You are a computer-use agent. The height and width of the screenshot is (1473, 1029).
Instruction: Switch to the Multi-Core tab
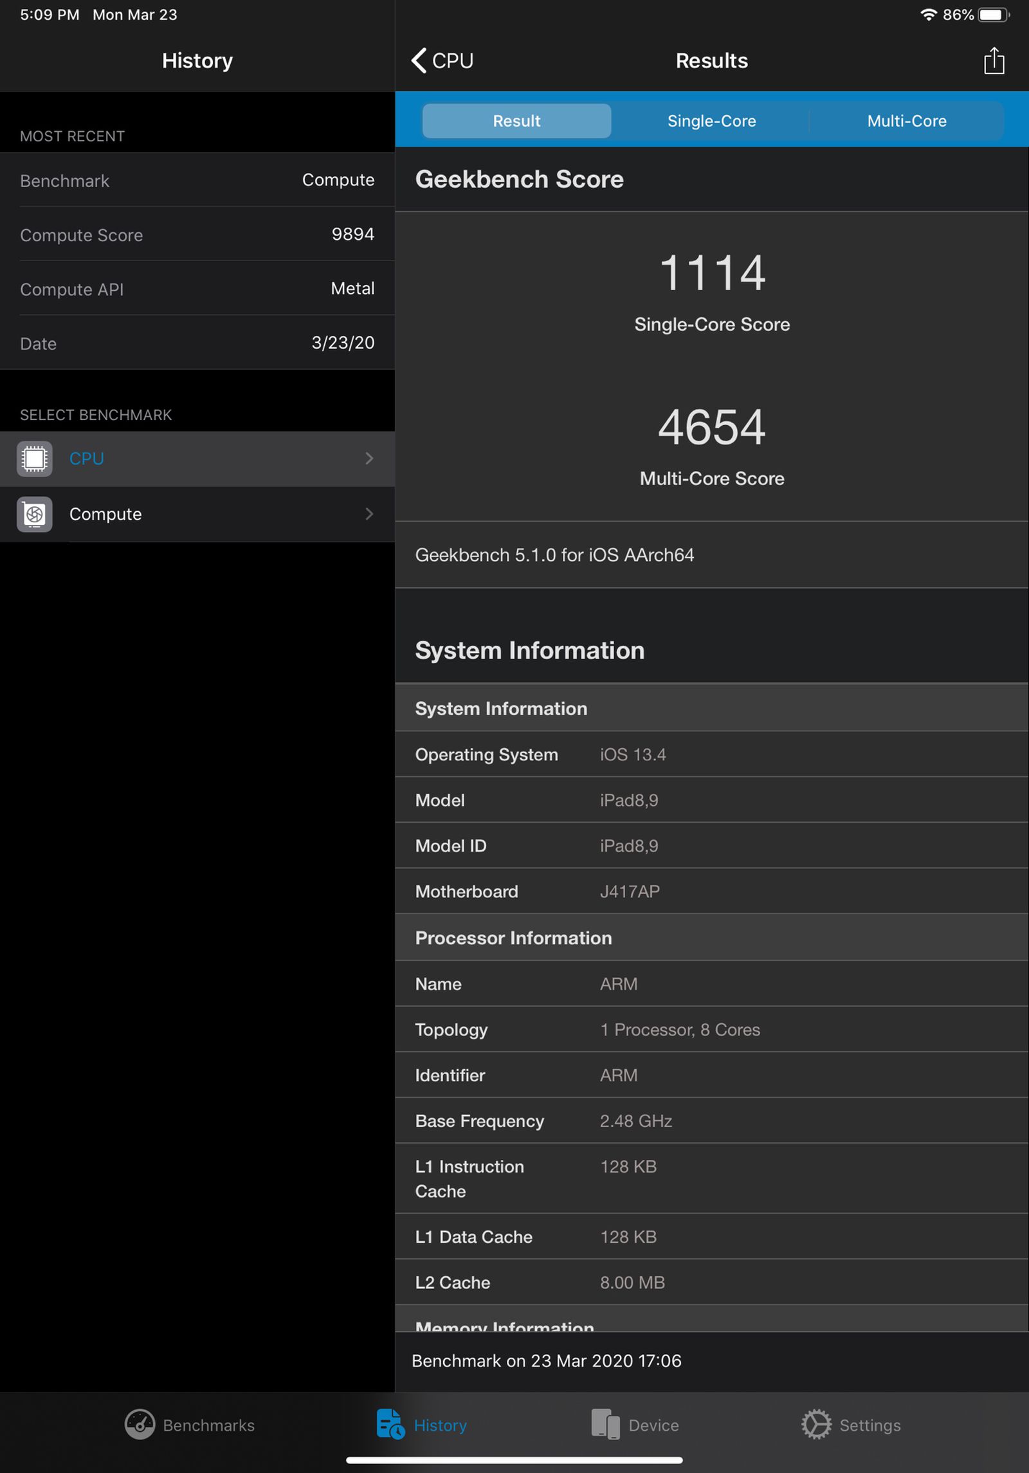906,121
